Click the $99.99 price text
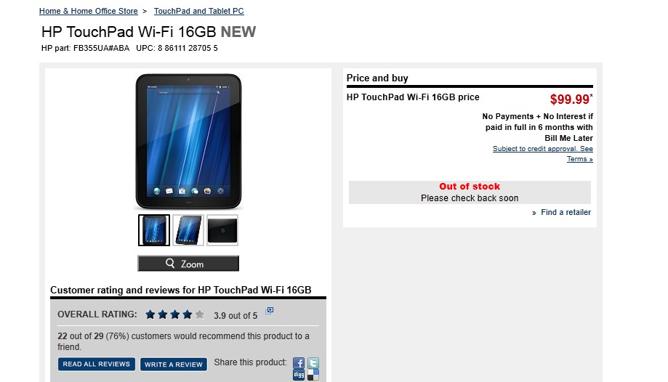The image size is (668, 382). [x=570, y=99]
